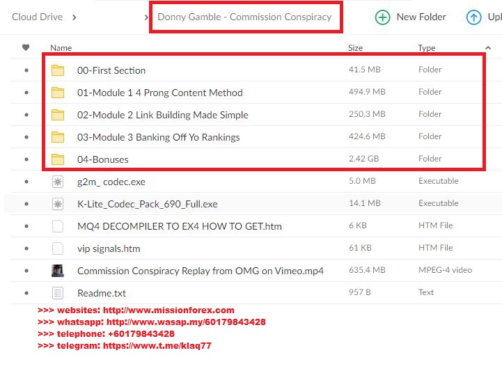Open Donny Gamble - Commission Conspiracy breadcrumb

(244, 17)
